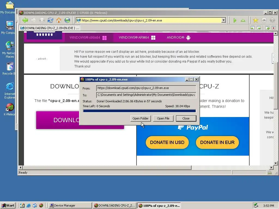Launch Internet Explorer from quick launch
The height and width of the screenshot is (209, 279).
[x=28, y=206]
